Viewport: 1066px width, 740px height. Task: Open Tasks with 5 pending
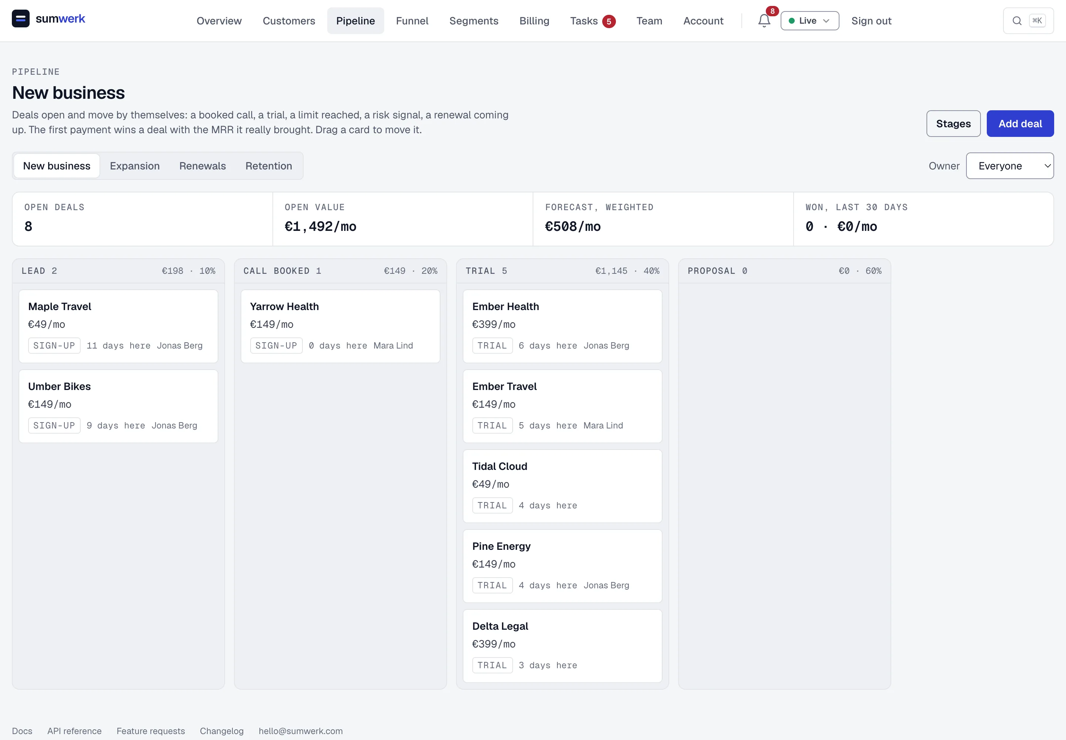[x=592, y=21]
